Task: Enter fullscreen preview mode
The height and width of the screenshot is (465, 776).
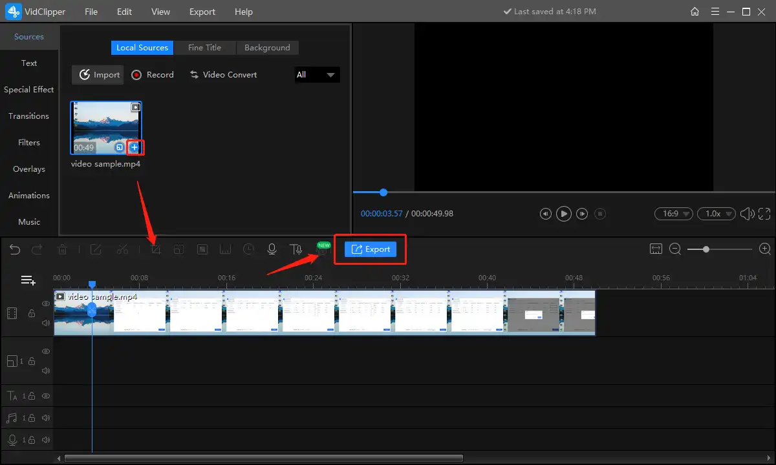Action: [764, 214]
